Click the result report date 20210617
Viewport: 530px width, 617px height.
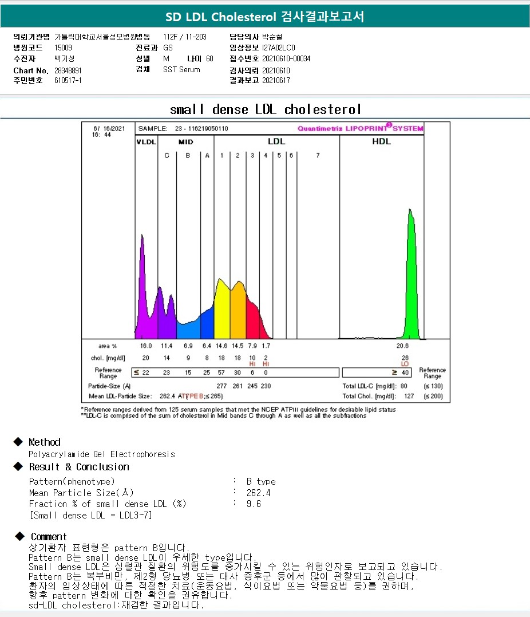tap(276, 80)
